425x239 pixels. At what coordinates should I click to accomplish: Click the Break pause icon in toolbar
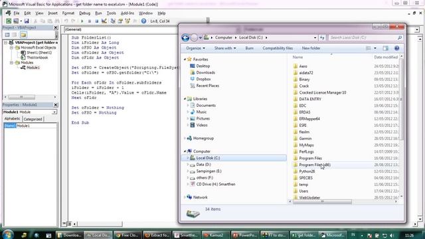click(90, 21)
